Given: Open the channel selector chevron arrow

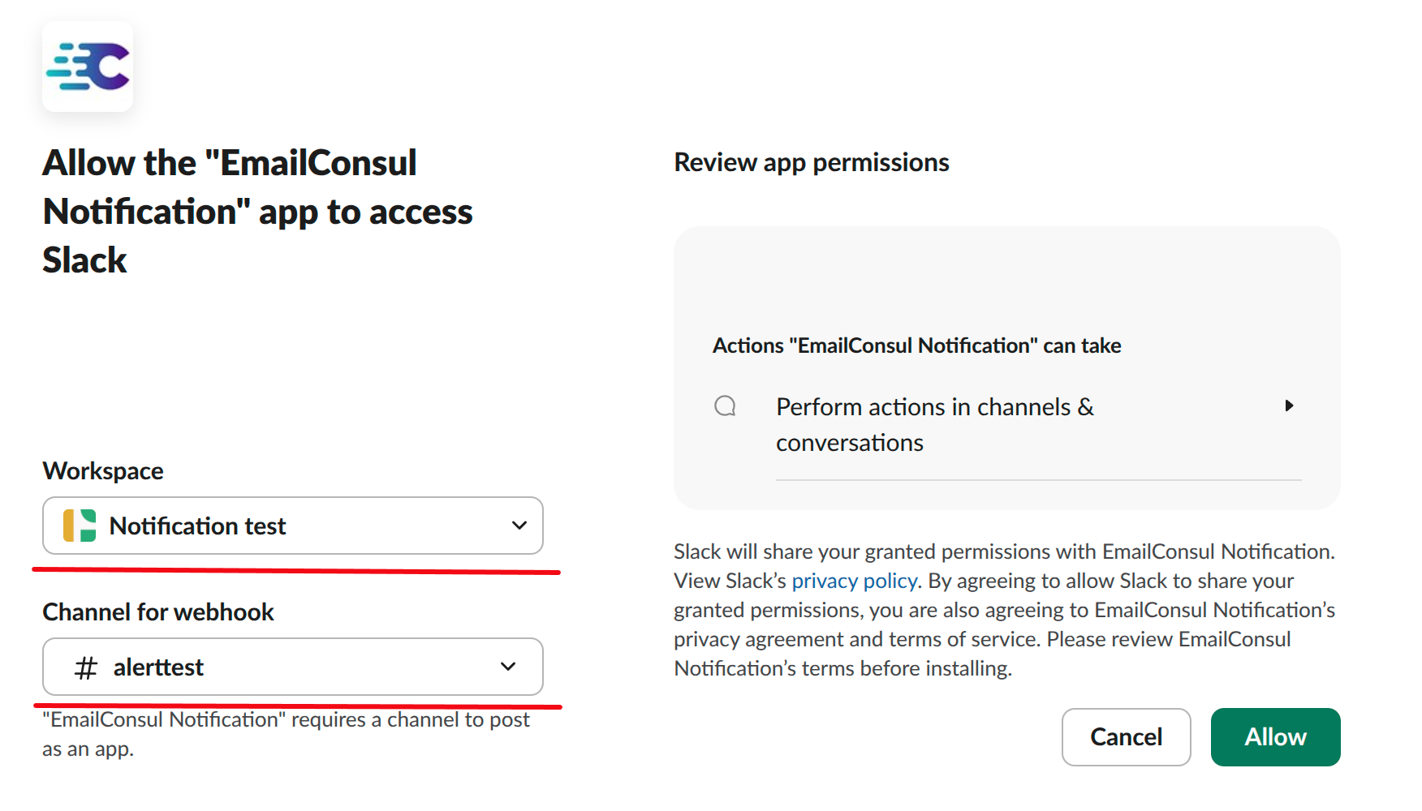Looking at the screenshot, I should pos(508,667).
